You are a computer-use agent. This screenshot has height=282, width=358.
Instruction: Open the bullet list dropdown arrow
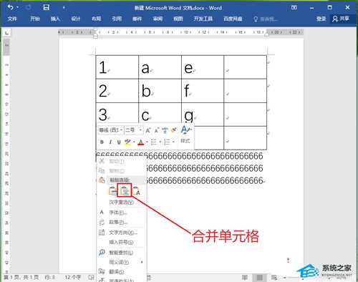(160, 142)
